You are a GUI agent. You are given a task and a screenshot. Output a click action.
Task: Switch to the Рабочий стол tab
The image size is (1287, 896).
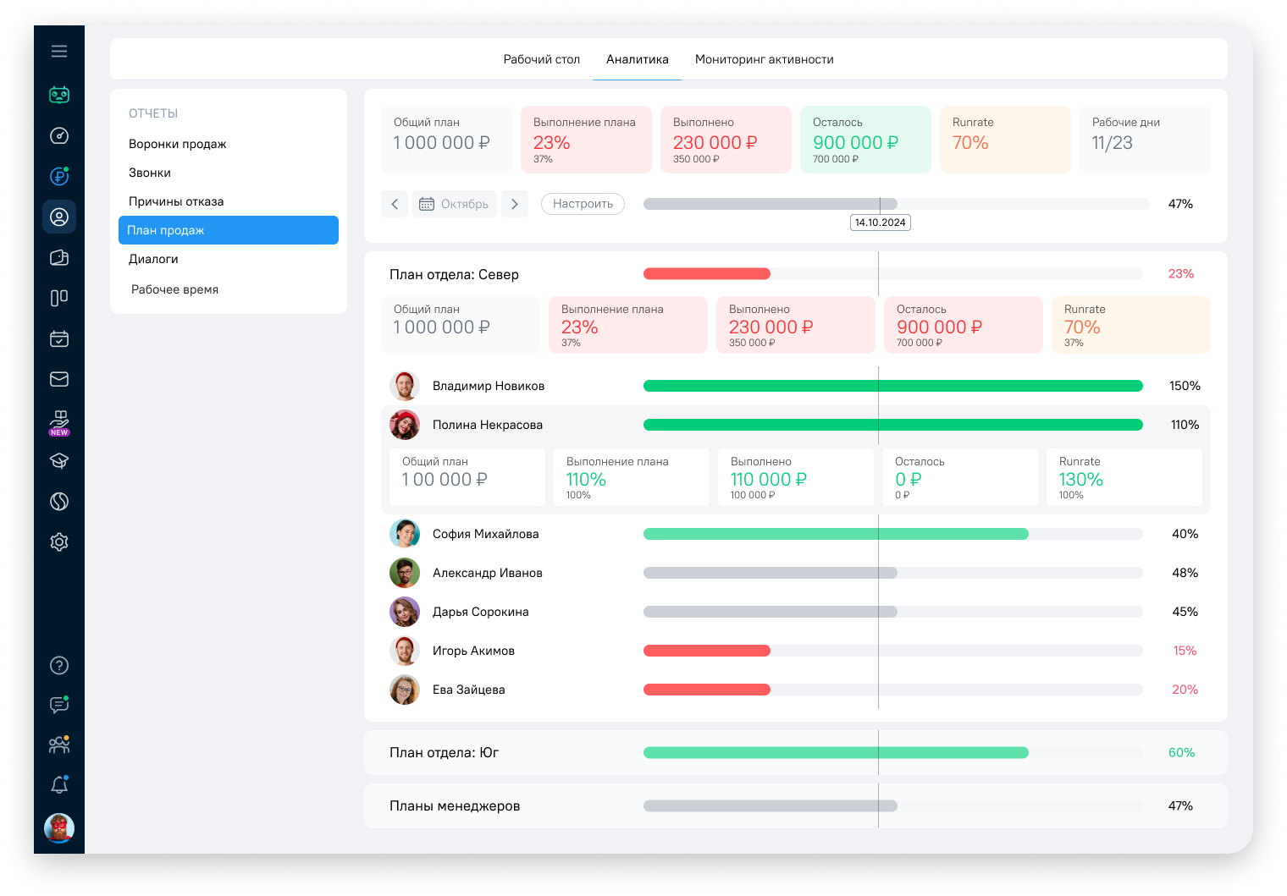pyautogui.click(x=541, y=59)
